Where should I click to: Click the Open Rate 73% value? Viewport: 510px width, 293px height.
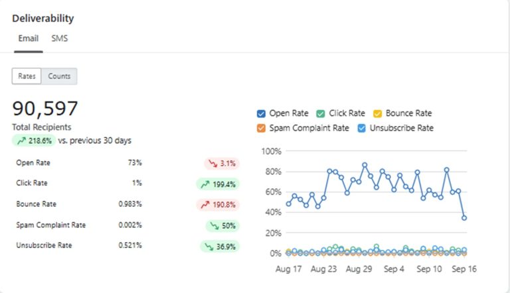coord(135,162)
